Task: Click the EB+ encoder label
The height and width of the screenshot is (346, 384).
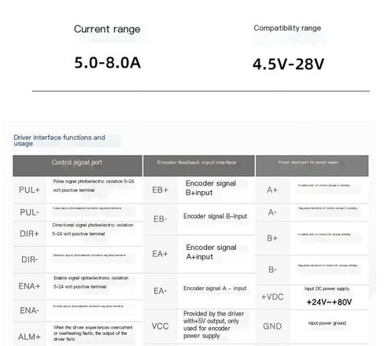Action: click(x=160, y=190)
